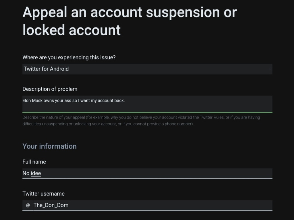The image size is (294, 220).
Task: Click the 'Twitter username' field label
Action: 43,194
